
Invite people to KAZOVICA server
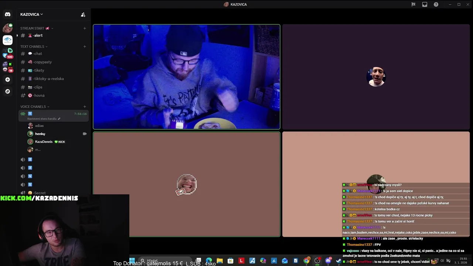coord(83,14)
